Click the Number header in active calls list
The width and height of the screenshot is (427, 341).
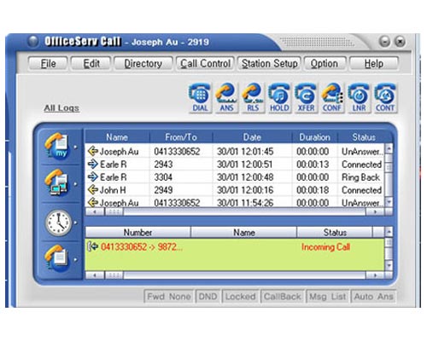click(137, 233)
